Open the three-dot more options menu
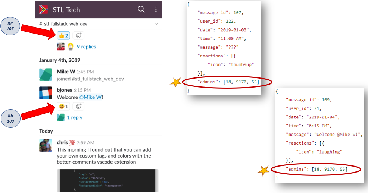Screen dimensions: 368x193 [156, 9]
